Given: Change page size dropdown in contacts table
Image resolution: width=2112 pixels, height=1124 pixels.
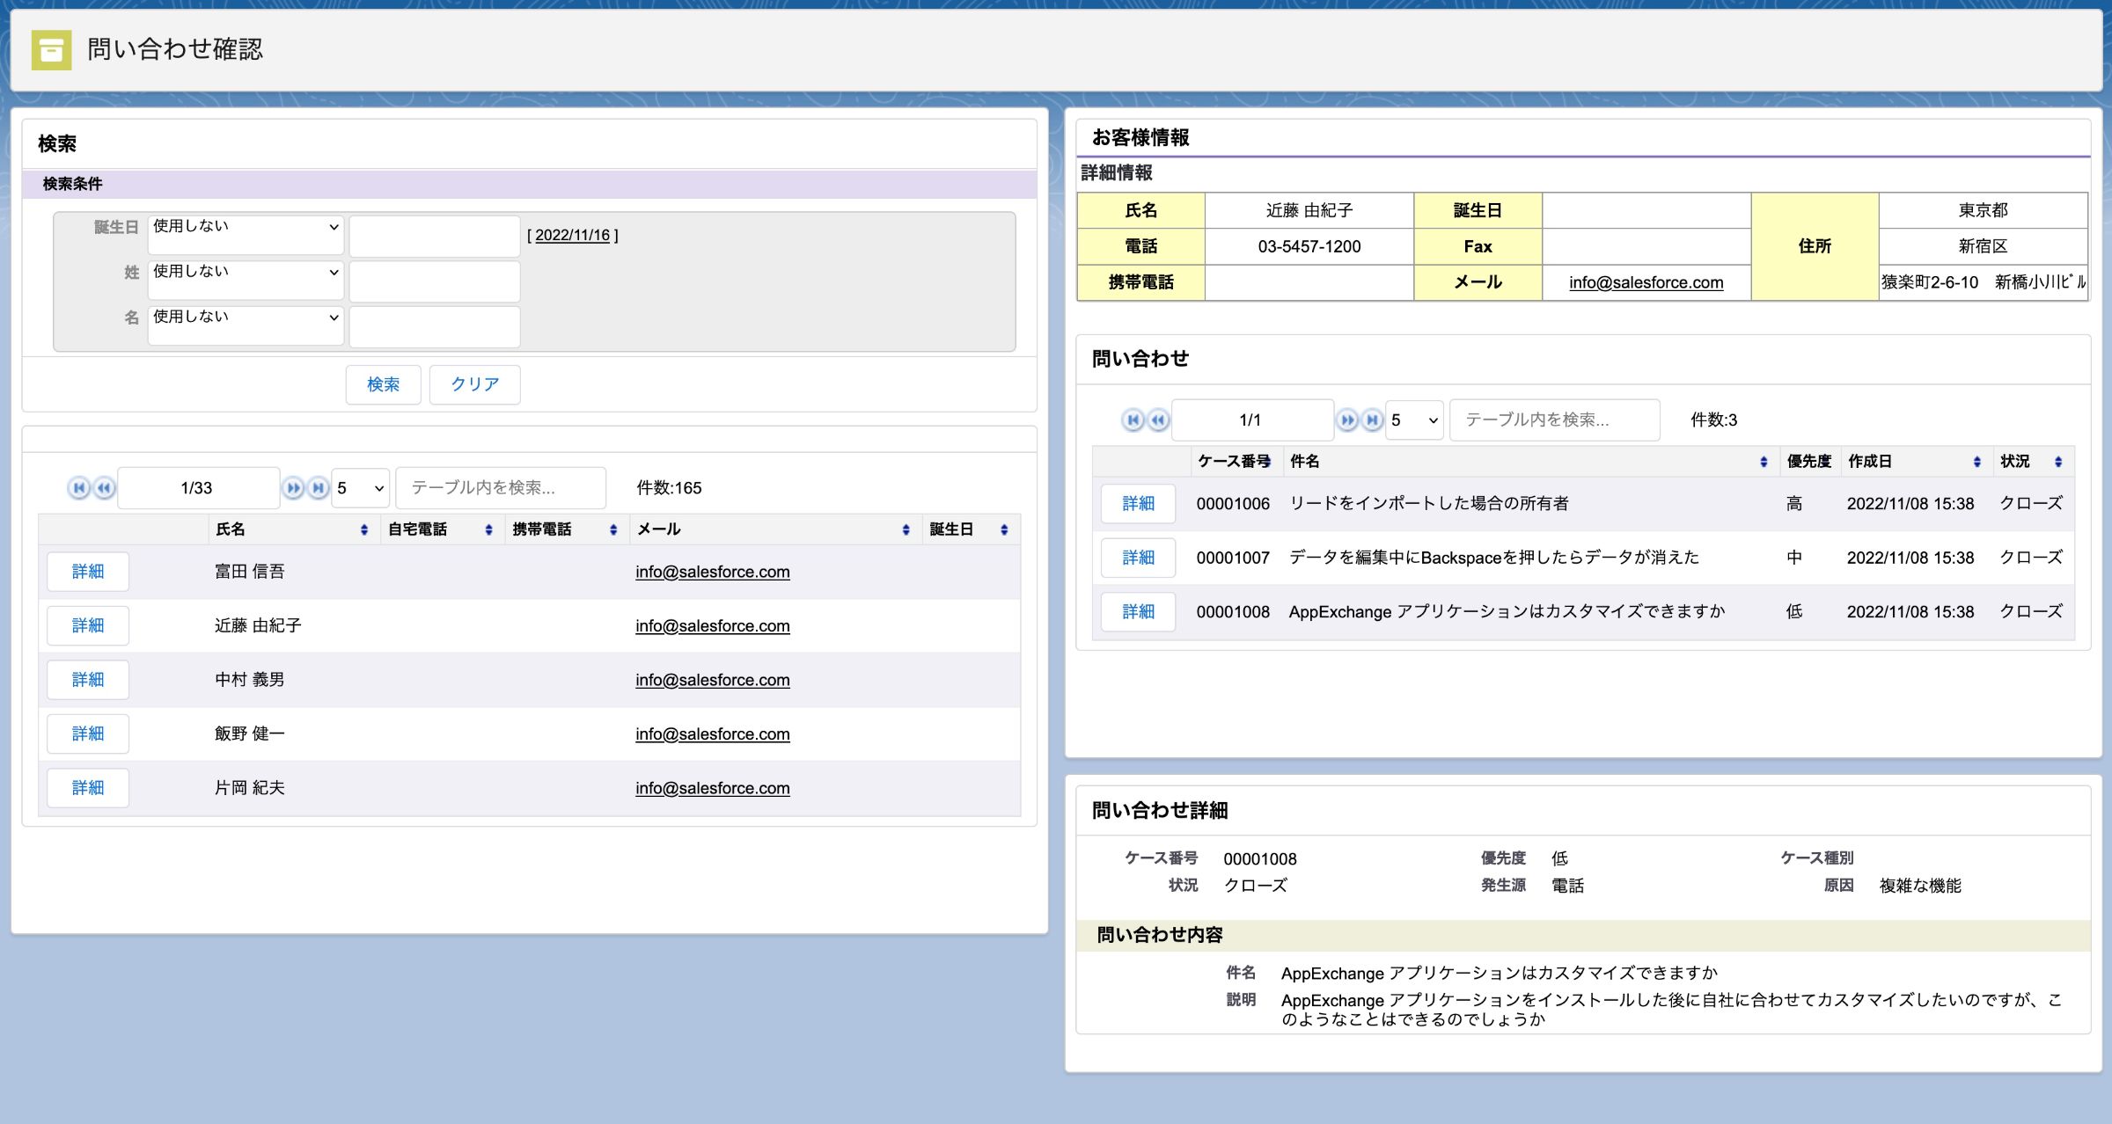Looking at the screenshot, I should click(359, 487).
